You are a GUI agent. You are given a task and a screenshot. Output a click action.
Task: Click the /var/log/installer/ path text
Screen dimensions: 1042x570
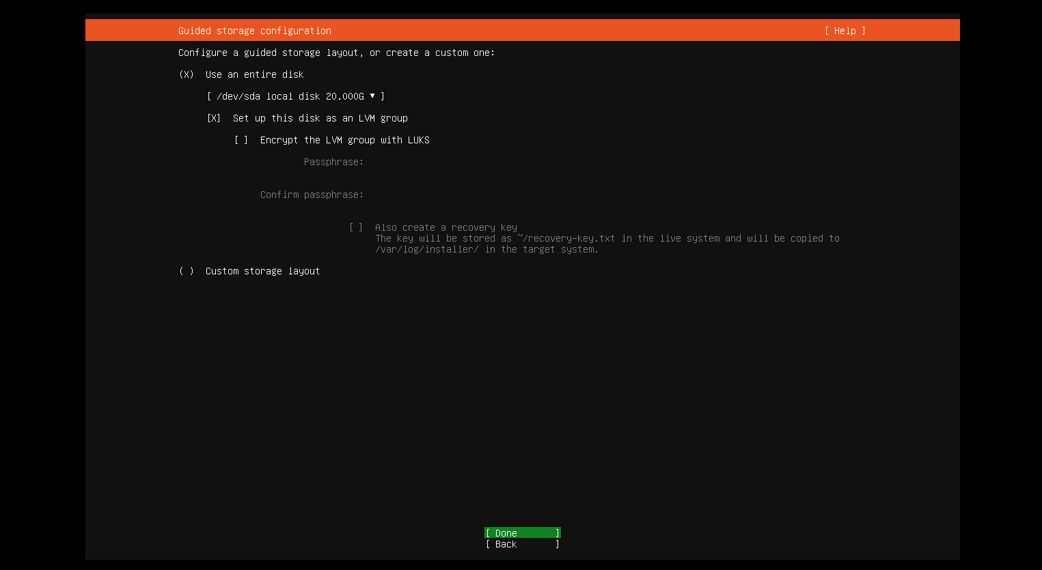coord(427,249)
